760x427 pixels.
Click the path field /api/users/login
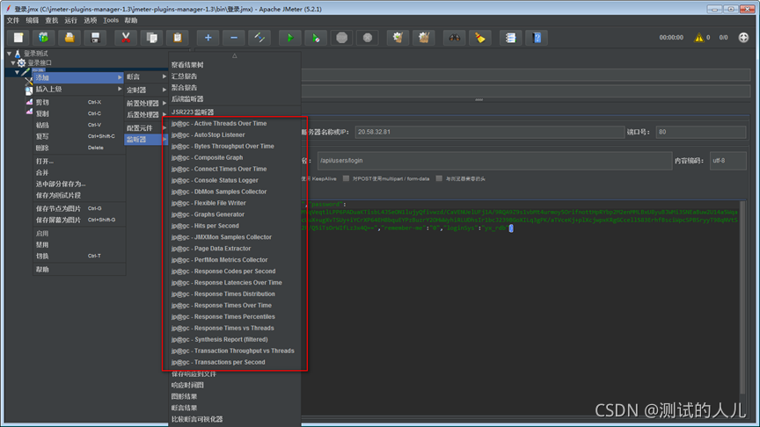(x=494, y=161)
